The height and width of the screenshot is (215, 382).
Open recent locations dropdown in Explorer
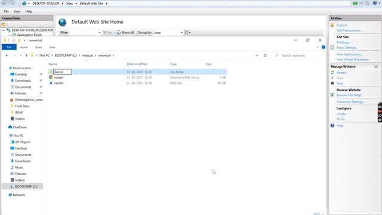(x=21, y=56)
